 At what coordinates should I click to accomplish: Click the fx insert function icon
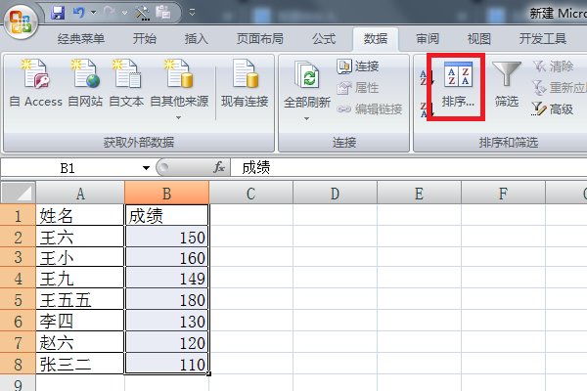tap(219, 167)
